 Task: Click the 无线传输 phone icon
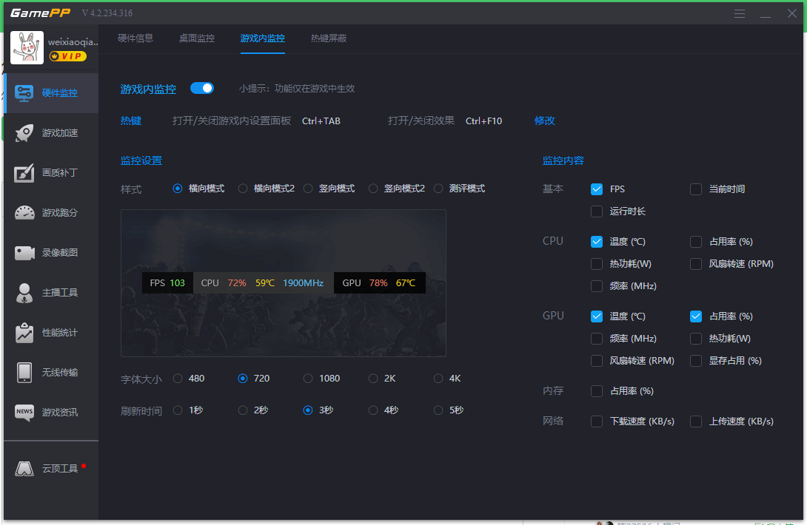(24, 373)
